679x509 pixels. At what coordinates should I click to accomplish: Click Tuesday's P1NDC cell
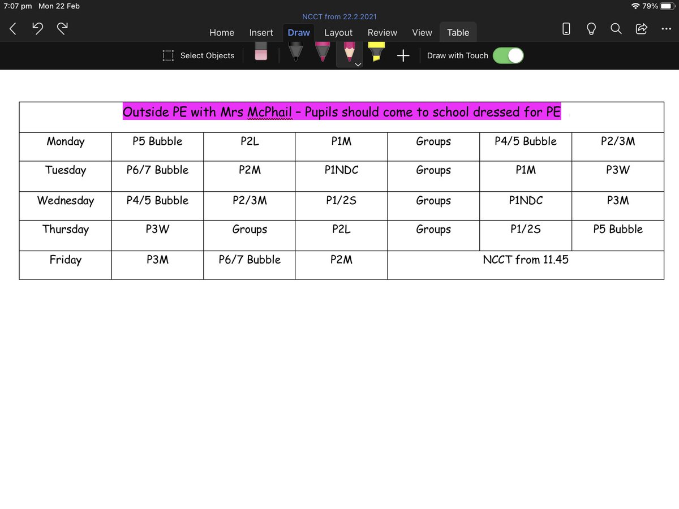(x=341, y=176)
